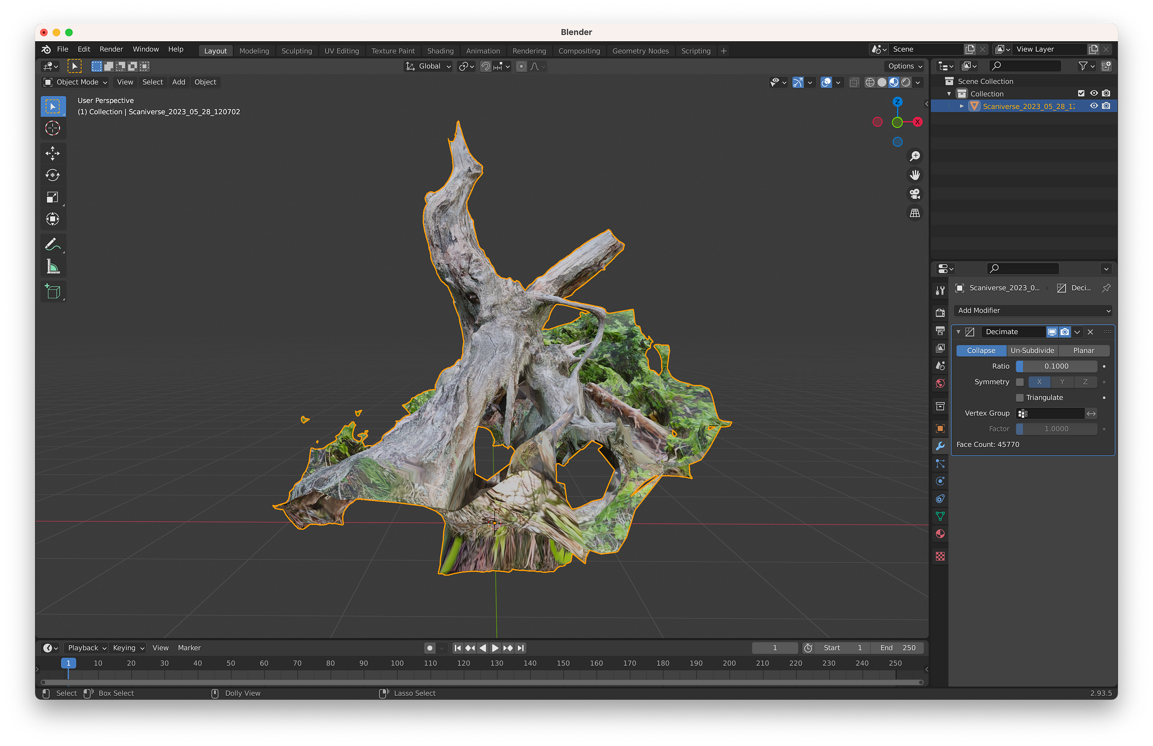
Task: Open the Object Mode dropdown
Action: coord(75,82)
